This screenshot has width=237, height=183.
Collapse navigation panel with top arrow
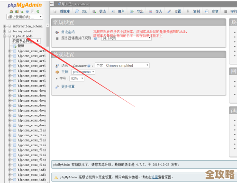(52, 4)
